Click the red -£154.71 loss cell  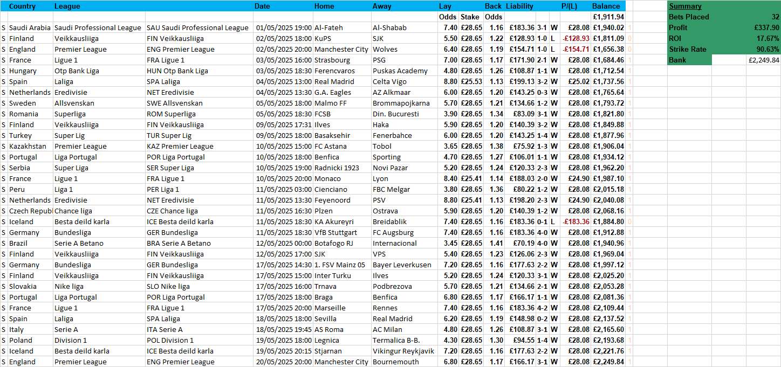(x=576, y=49)
